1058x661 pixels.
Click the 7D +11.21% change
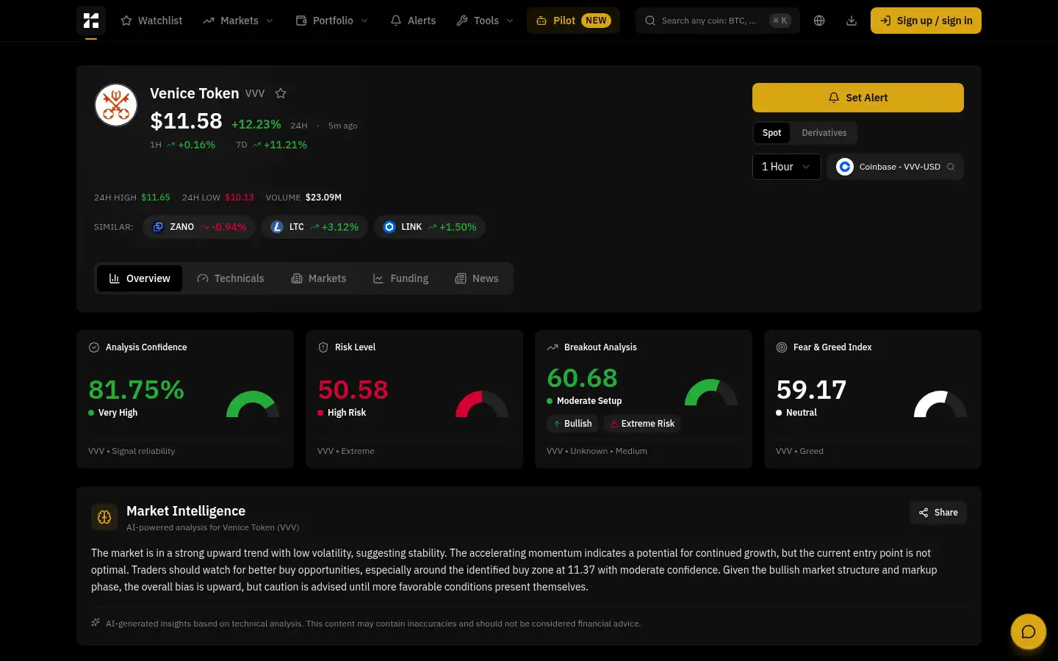point(271,145)
